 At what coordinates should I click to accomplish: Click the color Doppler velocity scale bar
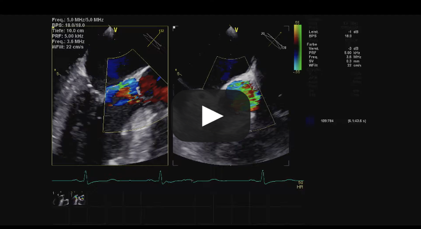(x=298, y=47)
